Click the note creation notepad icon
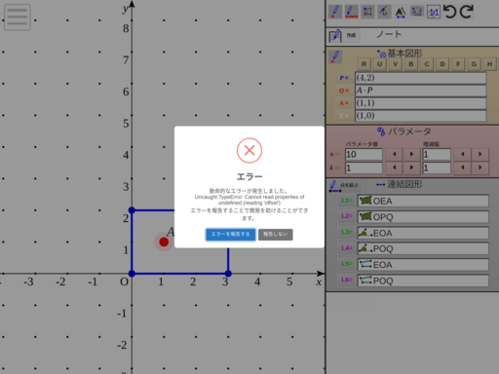499x374 pixels. pyautogui.click(x=335, y=36)
